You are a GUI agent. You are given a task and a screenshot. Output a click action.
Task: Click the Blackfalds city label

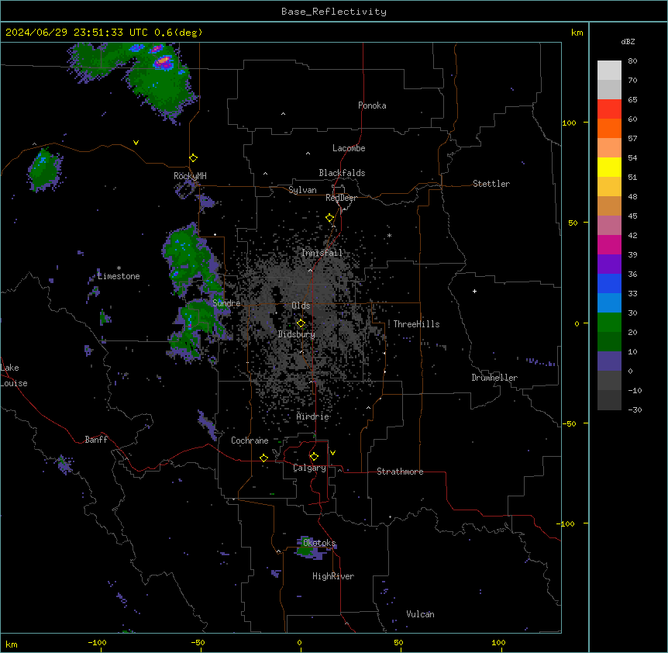(342, 173)
